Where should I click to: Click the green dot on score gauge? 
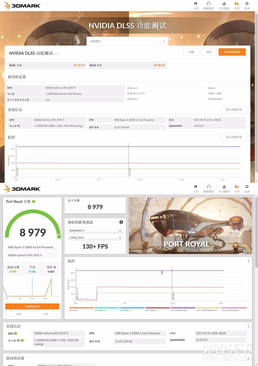tap(59, 236)
